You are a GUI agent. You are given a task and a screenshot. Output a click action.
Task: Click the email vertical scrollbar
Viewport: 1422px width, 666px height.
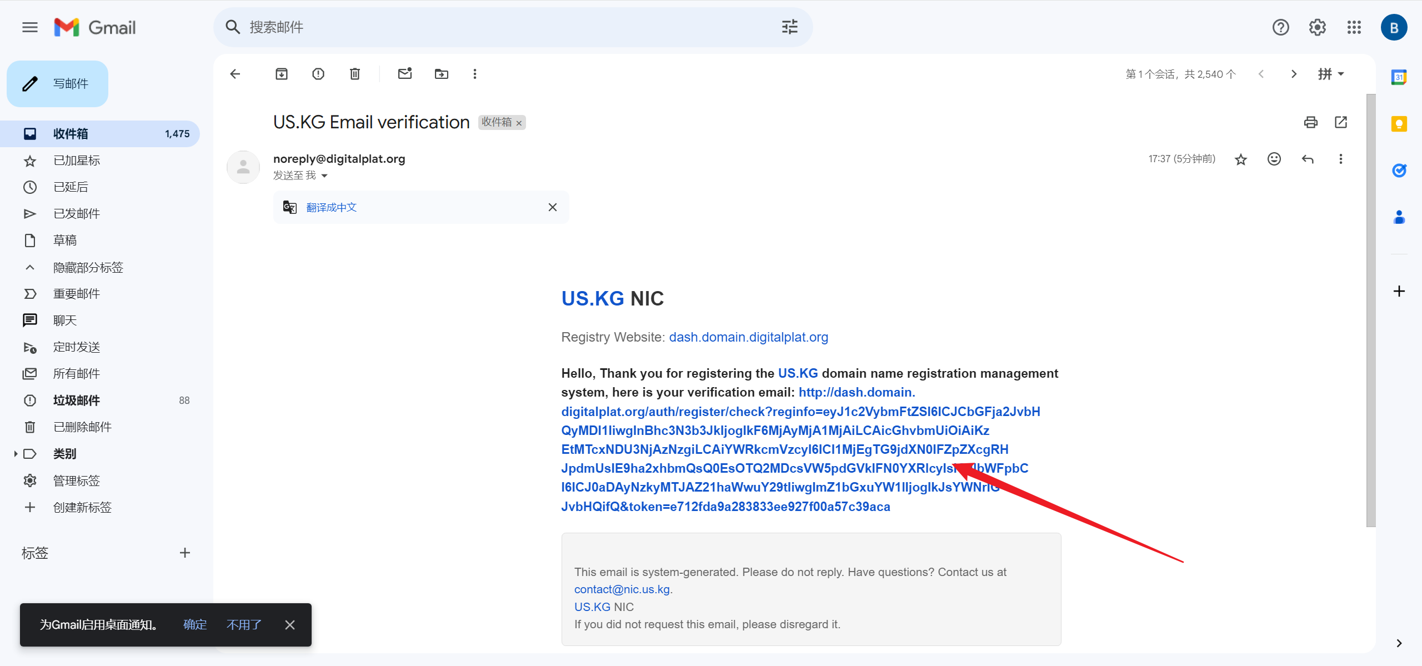(1371, 310)
